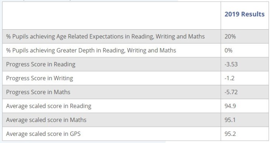This screenshot has height=143, width=270.
Task: Click the 2019 Results column header
Action: click(x=244, y=14)
